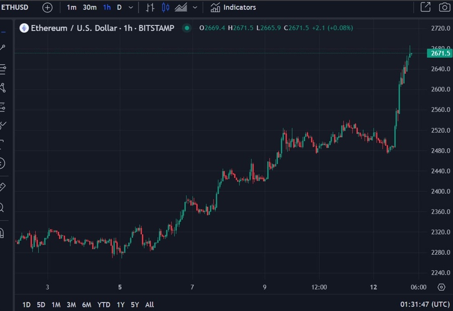
Task: Take a snapshot with the camera icon
Action: 444,7
